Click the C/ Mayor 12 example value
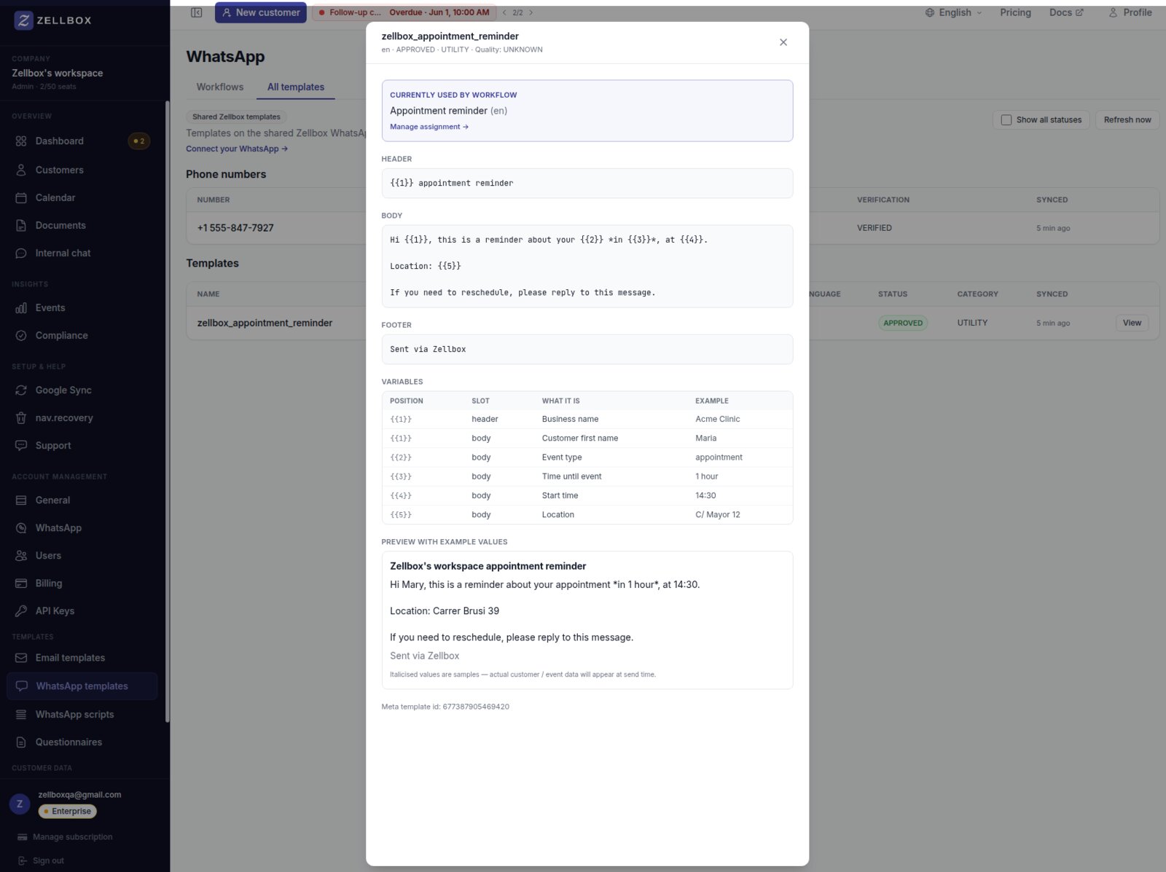This screenshot has height=872, width=1166. point(717,514)
